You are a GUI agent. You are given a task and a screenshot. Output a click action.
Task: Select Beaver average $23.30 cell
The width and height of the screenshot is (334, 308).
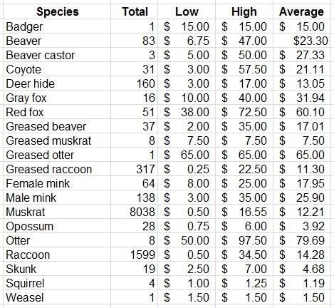tap(301, 41)
